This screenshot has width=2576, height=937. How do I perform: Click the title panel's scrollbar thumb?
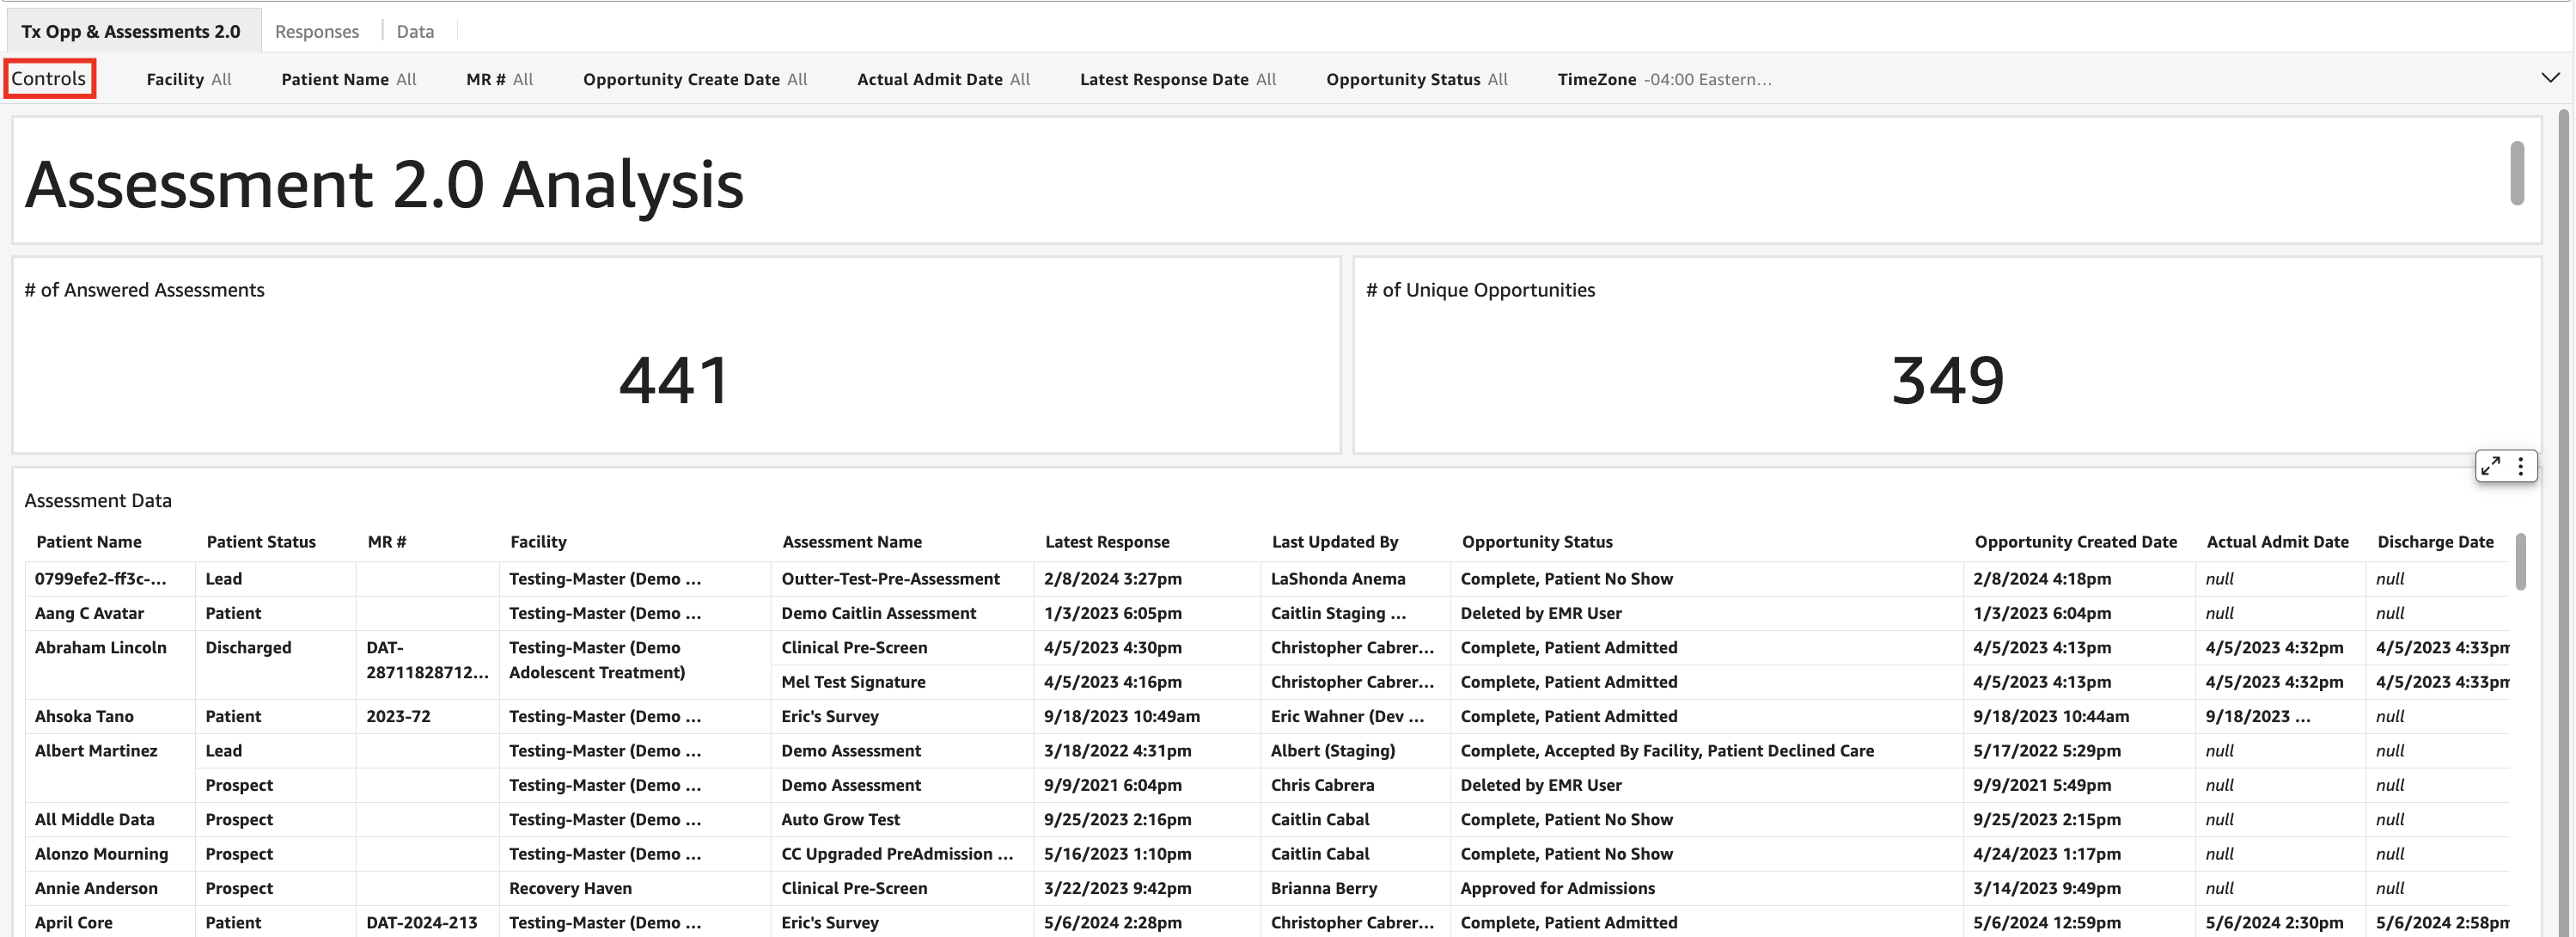point(2516,173)
